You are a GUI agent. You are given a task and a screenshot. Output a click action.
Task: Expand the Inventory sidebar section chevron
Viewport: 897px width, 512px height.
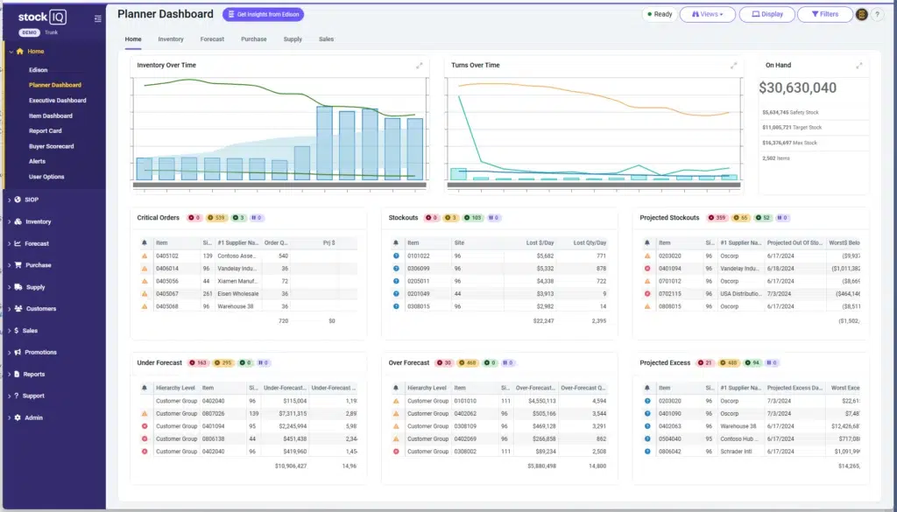click(9, 221)
